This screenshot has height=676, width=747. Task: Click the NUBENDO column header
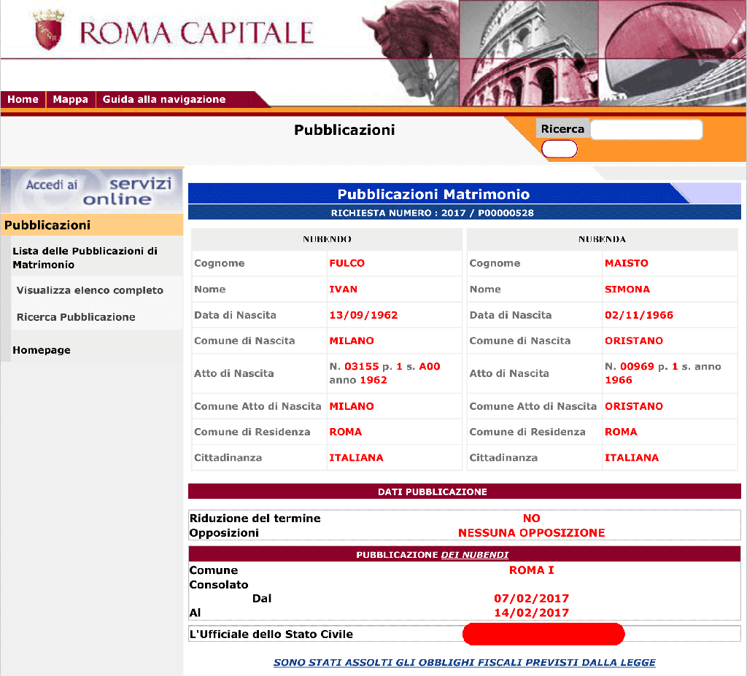click(x=327, y=239)
